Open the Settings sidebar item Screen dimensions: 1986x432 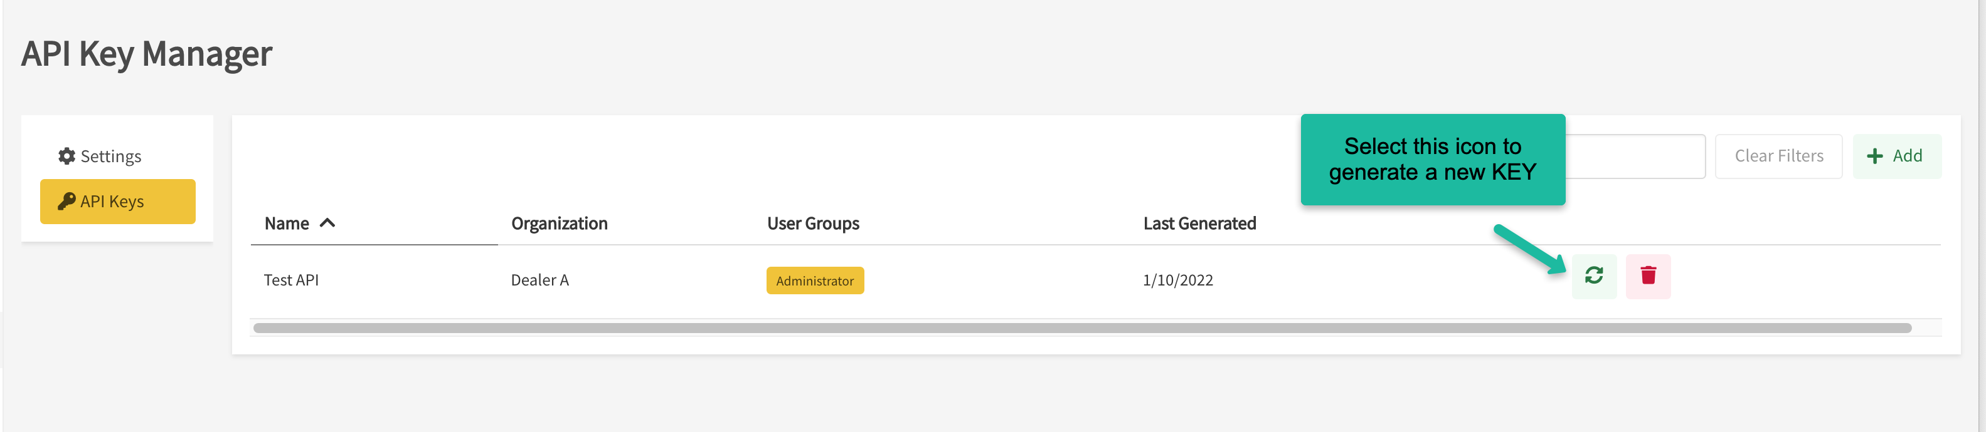[x=110, y=157]
